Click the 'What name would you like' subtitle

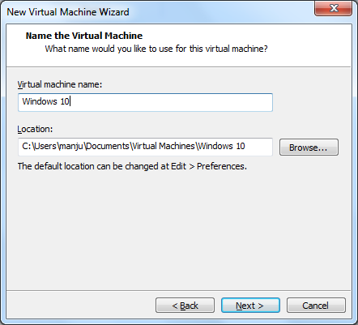pyautogui.click(x=156, y=49)
